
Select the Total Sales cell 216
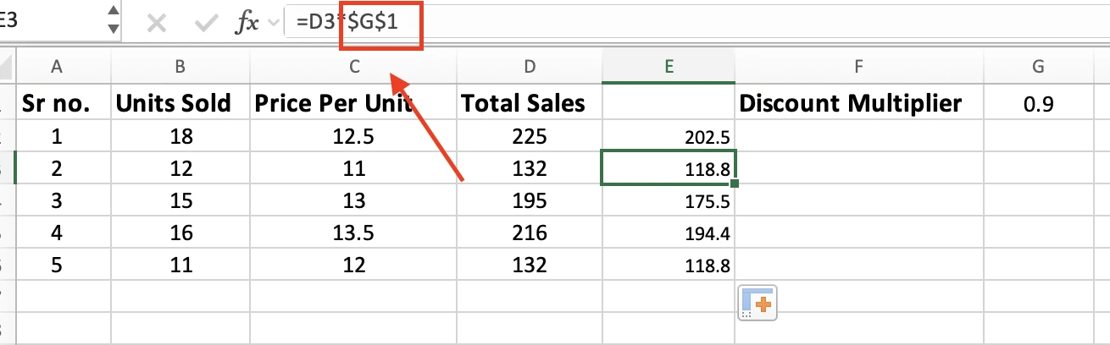click(x=530, y=233)
